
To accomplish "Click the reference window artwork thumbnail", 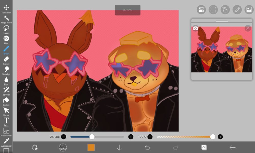I will pos(222,49).
